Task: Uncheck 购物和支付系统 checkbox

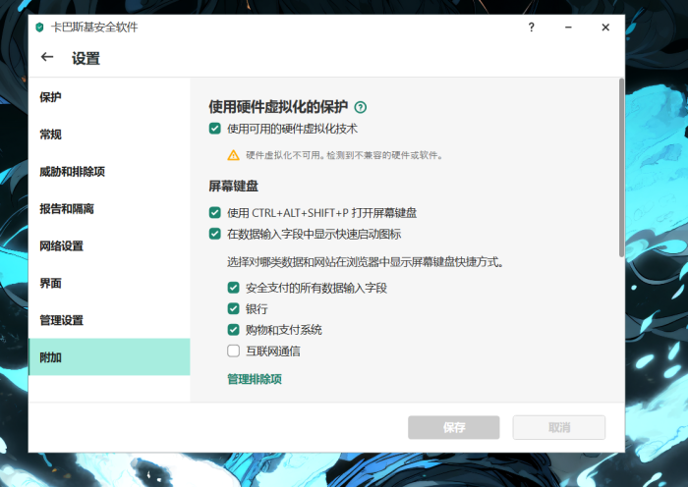Action: coord(234,330)
